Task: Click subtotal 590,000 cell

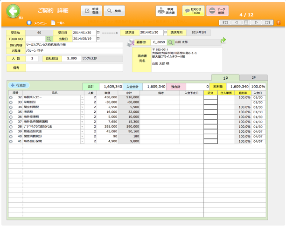Action: (x=129, y=127)
